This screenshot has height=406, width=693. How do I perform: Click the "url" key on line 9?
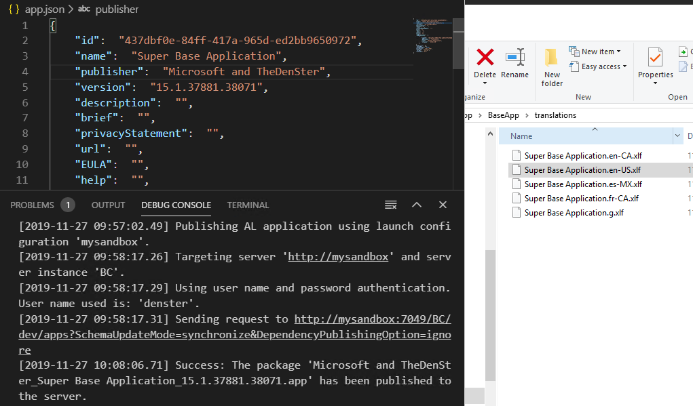[90, 149]
